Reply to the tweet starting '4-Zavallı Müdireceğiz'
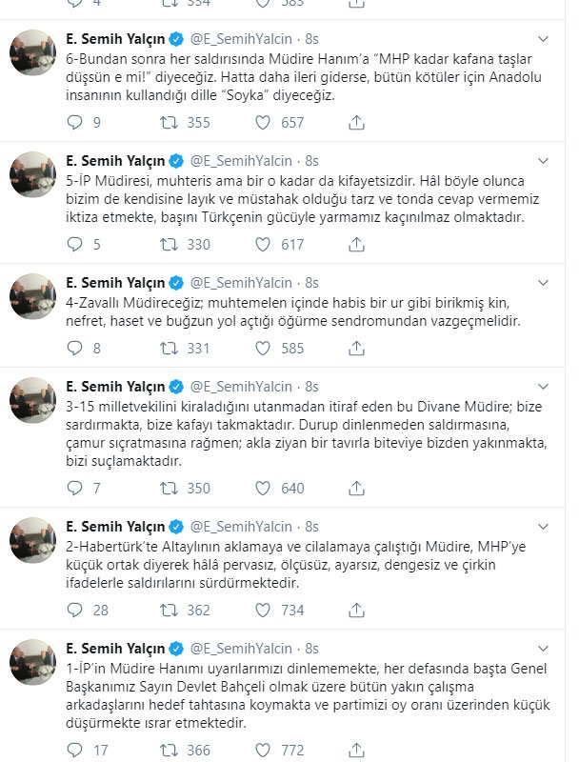The height and width of the screenshot is (762, 579). click(x=76, y=349)
